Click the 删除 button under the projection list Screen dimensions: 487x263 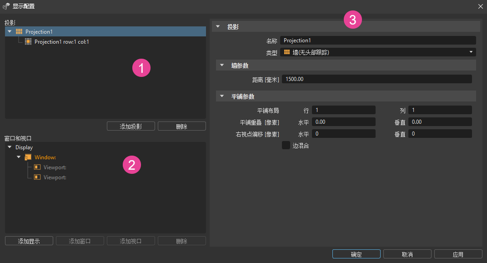(x=181, y=126)
